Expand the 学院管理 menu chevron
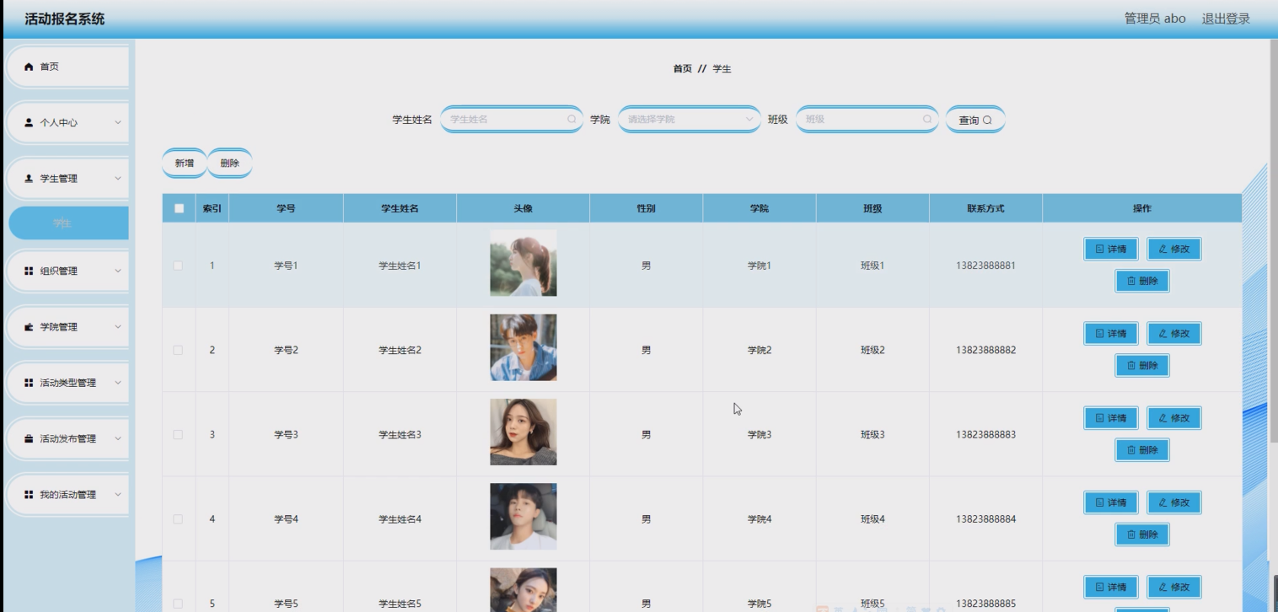Screen dimensions: 1278x612 (118, 327)
